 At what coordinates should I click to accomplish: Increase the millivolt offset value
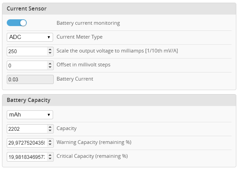point(50,63)
